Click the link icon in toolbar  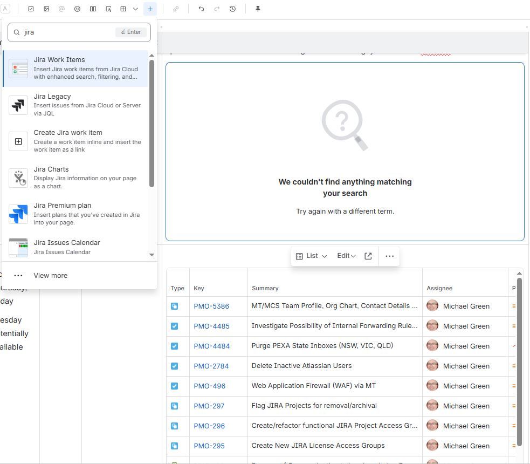[x=176, y=9]
